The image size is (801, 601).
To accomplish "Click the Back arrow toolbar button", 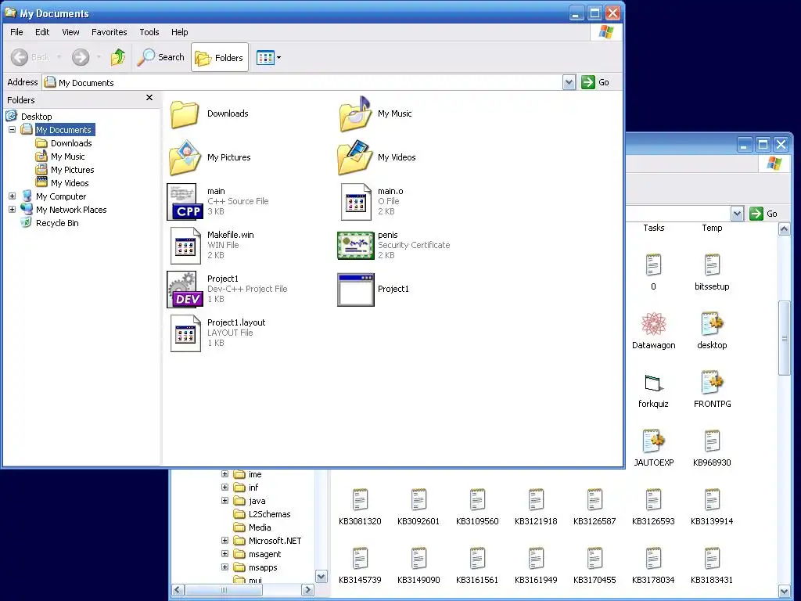I will 20,57.
